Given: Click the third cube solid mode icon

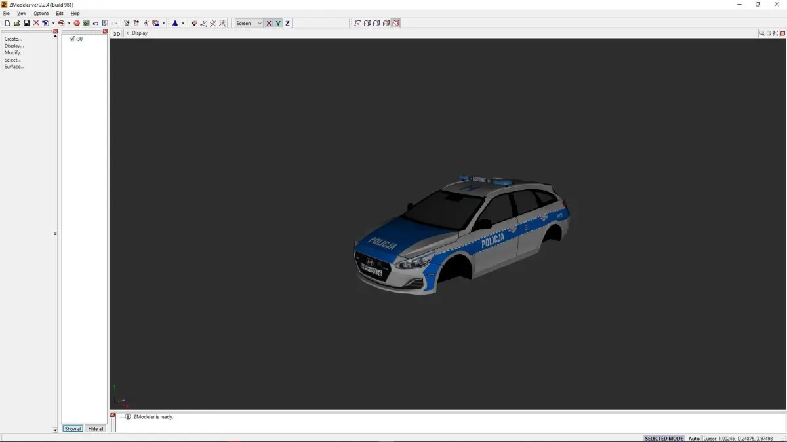Looking at the screenshot, I should (x=386, y=23).
